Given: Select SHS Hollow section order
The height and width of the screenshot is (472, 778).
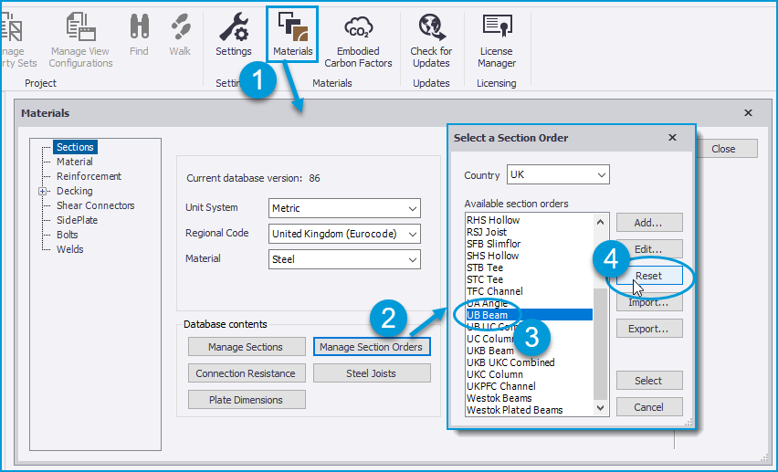Looking at the screenshot, I should [493, 256].
